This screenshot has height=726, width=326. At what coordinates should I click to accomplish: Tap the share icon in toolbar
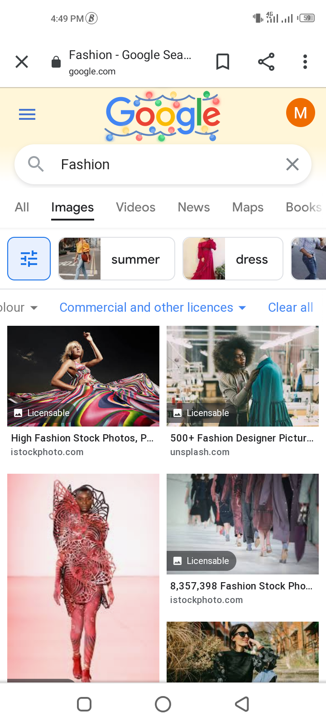coord(266,62)
